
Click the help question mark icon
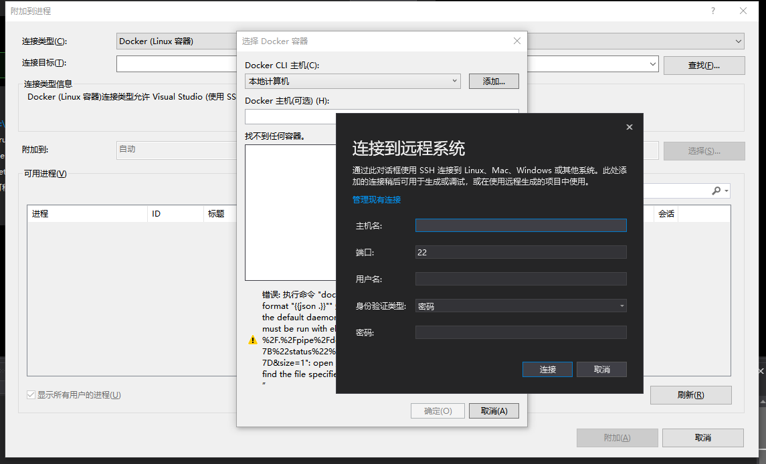[x=713, y=11]
